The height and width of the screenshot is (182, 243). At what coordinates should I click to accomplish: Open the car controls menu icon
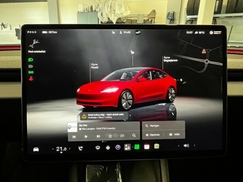pos(36,150)
